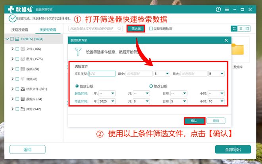Focus the 文件类型 input field

tap(102, 74)
